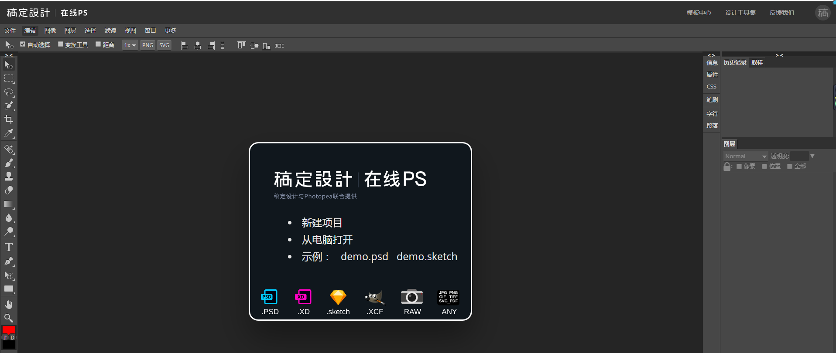Select the Pen tool
Image resolution: width=836 pixels, height=353 pixels.
click(x=9, y=261)
